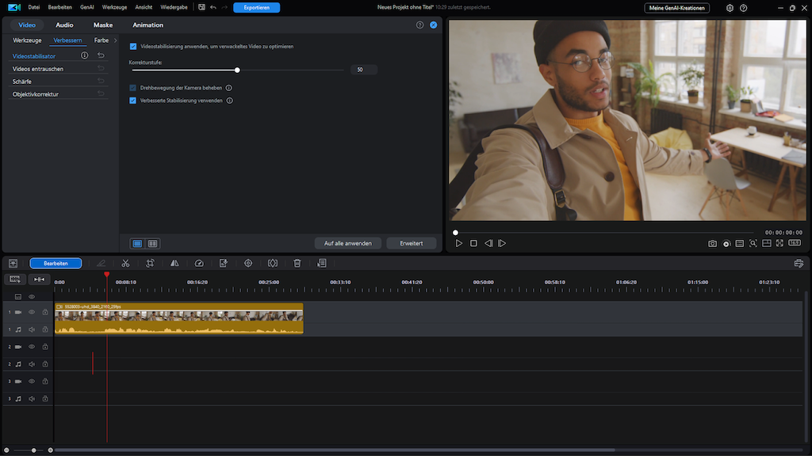Open the crop tool in timeline toolbar
Screen dimensions: 812x456
click(150, 263)
